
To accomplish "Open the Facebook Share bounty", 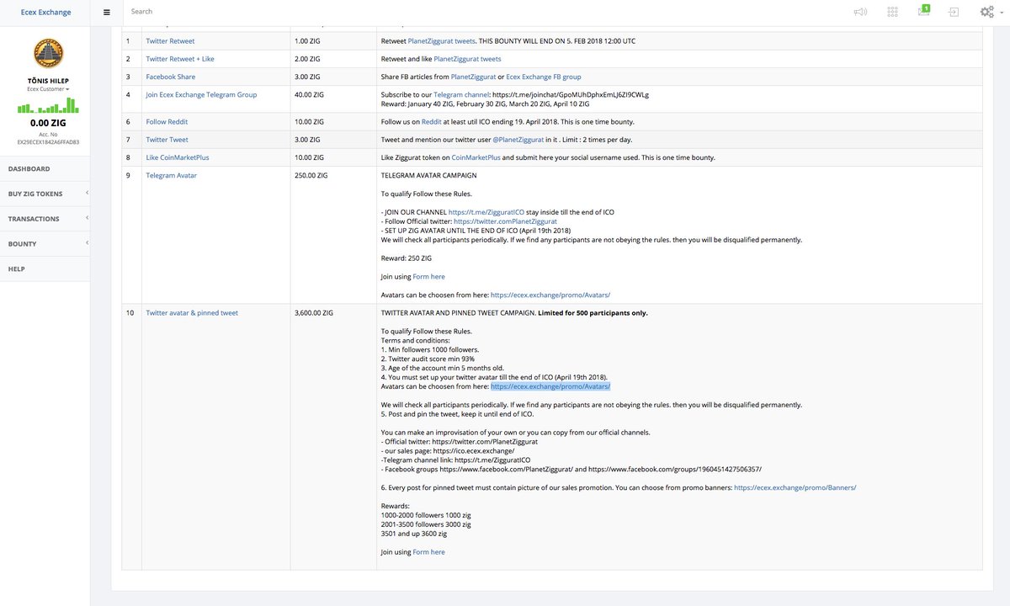I will click(171, 77).
